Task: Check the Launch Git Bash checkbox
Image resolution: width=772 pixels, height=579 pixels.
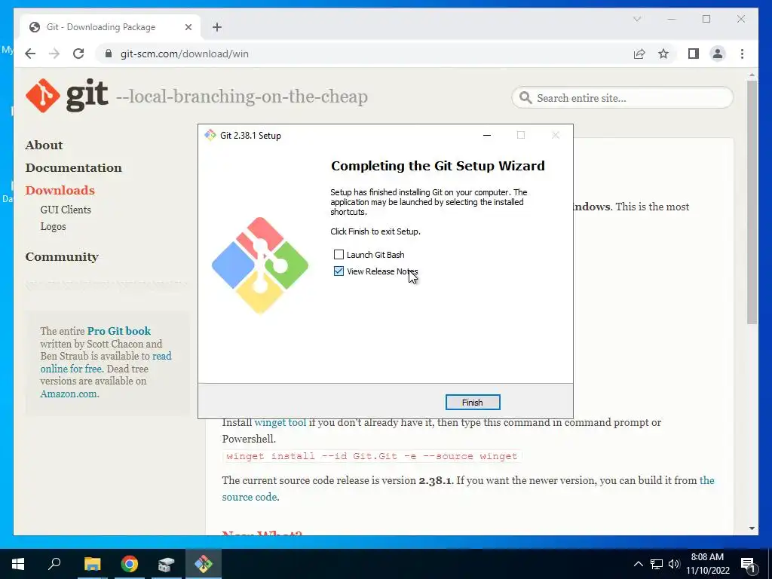Action: (x=339, y=255)
